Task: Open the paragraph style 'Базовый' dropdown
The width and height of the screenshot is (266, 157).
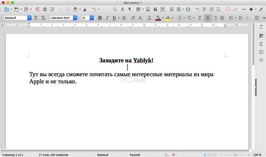Action: coord(30,18)
